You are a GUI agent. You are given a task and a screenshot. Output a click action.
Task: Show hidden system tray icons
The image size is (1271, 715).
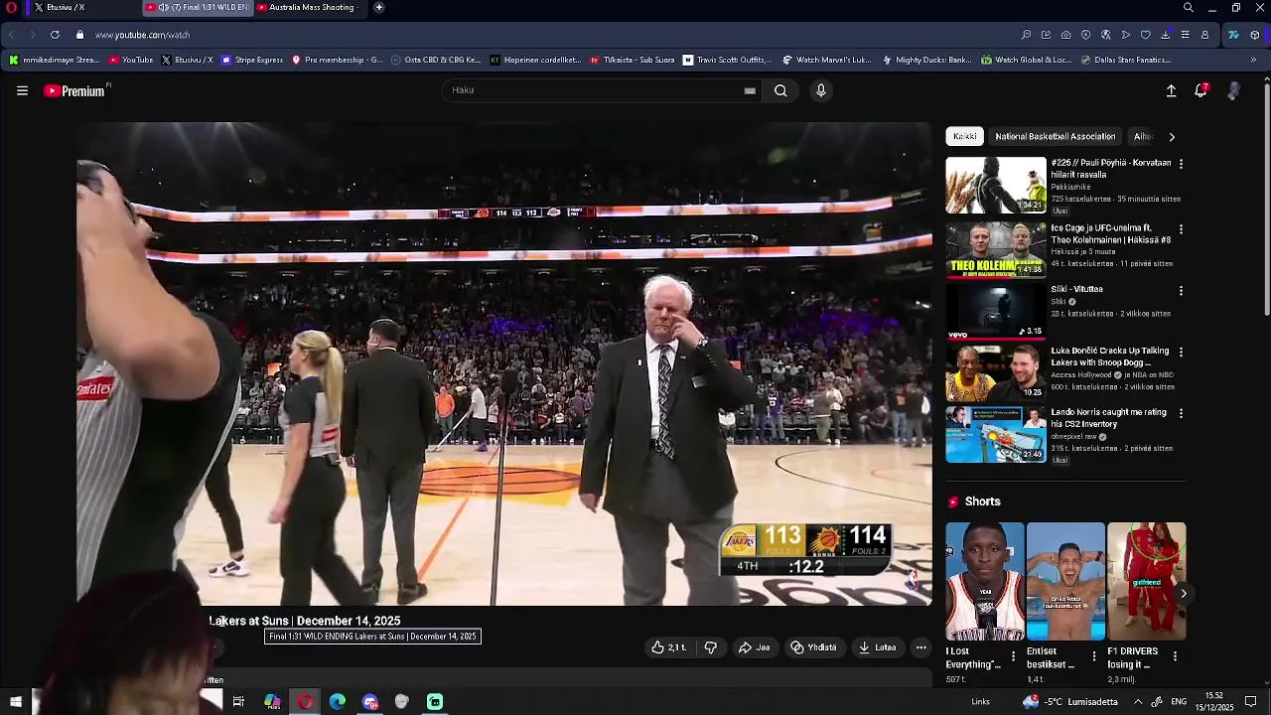[1138, 702]
